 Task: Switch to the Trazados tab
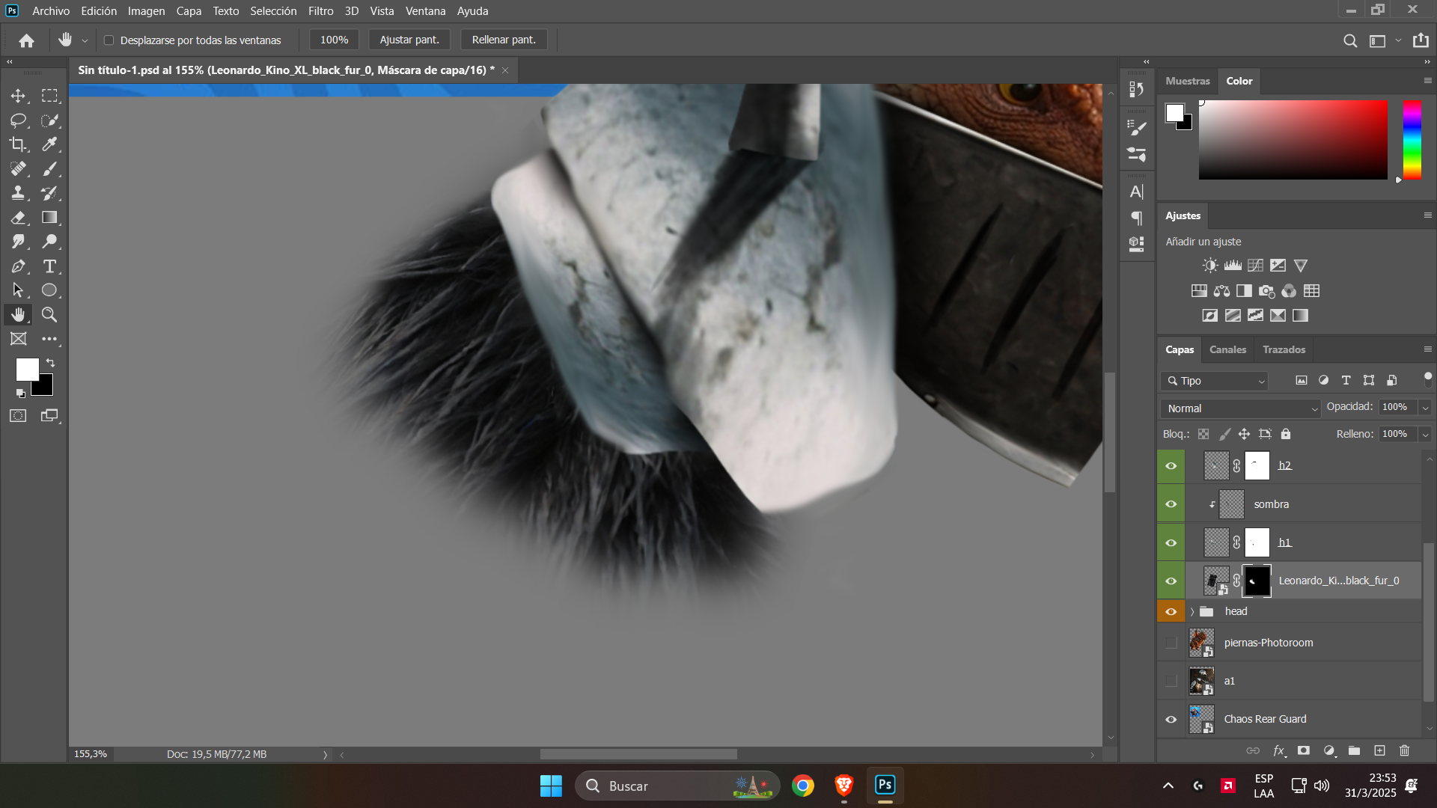coord(1284,349)
